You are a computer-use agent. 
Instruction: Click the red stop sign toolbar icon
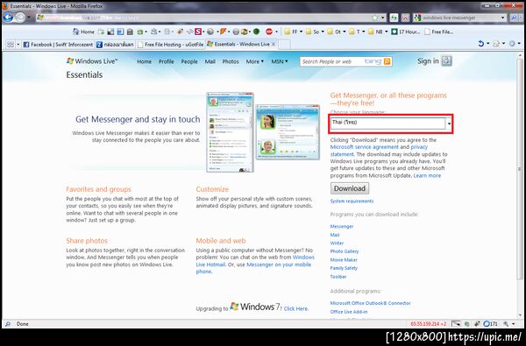(x=269, y=32)
